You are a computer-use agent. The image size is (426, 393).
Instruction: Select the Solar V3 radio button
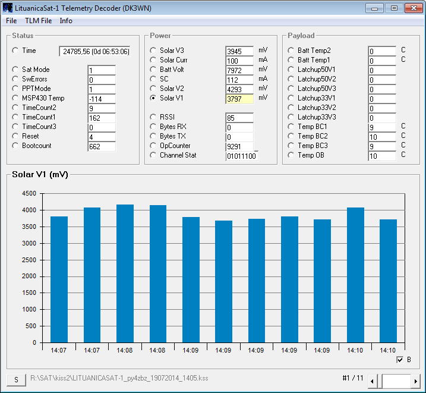click(x=153, y=51)
